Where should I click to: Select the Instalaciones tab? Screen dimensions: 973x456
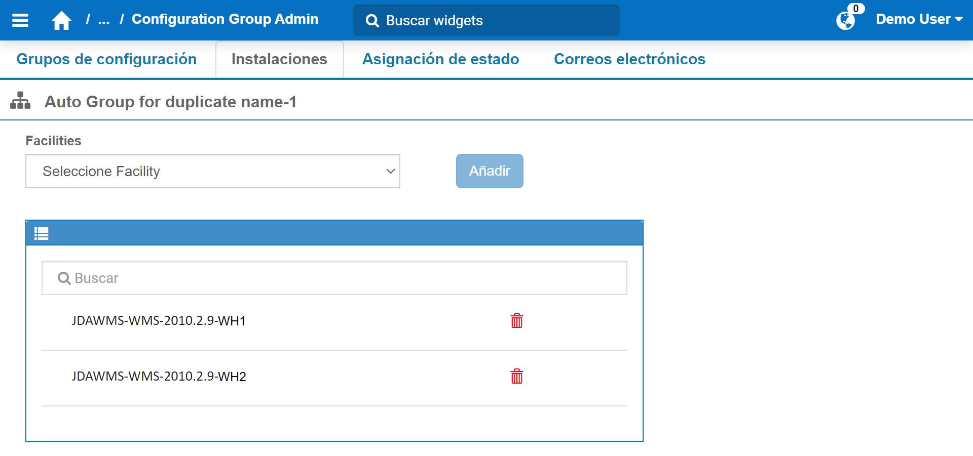(279, 59)
